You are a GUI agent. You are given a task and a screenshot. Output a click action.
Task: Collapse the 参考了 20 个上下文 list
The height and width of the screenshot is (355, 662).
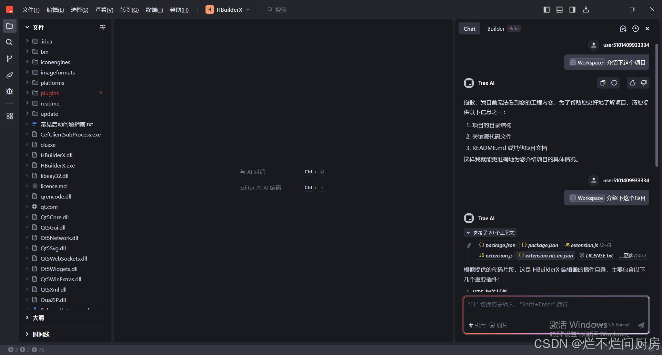(490, 233)
